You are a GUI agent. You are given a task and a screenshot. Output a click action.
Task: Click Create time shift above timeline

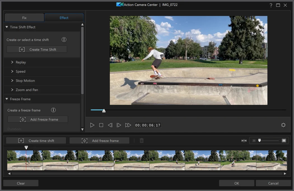click(36, 141)
